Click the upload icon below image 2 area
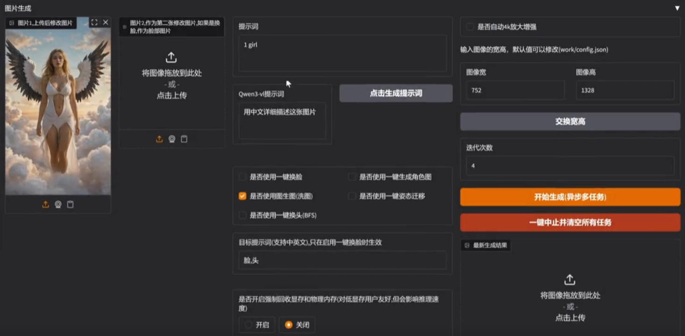 (x=159, y=139)
